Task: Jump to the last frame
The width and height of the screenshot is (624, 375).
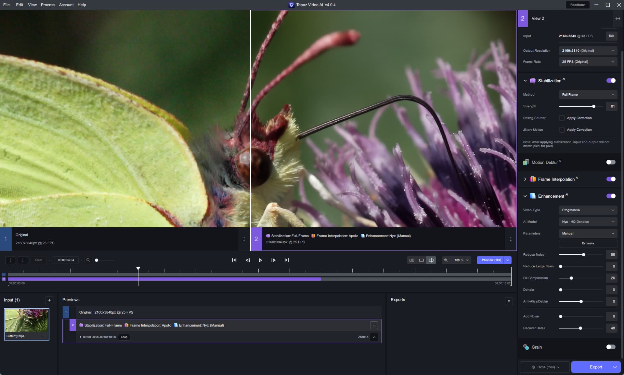Action: coord(286,260)
